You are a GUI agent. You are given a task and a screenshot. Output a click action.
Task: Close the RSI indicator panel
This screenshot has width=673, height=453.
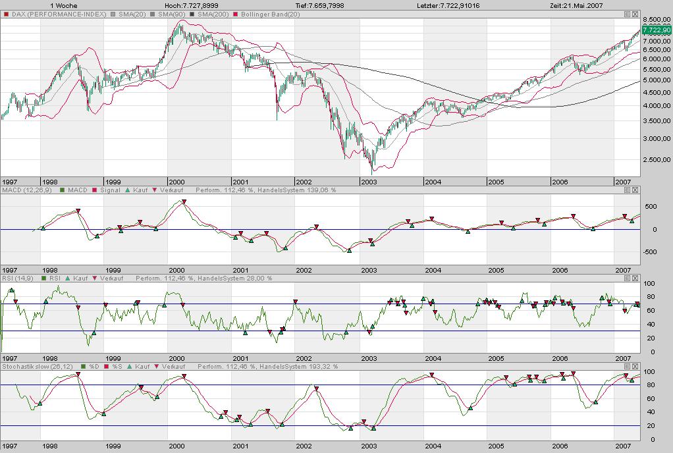635,279
